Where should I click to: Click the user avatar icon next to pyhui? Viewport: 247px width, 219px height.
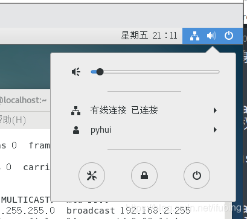[x=76, y=130]
